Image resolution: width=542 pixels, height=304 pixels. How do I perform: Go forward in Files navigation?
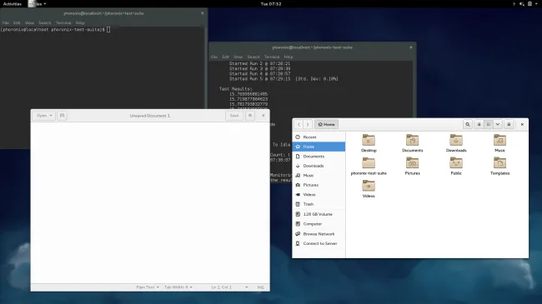coord(308,124)
